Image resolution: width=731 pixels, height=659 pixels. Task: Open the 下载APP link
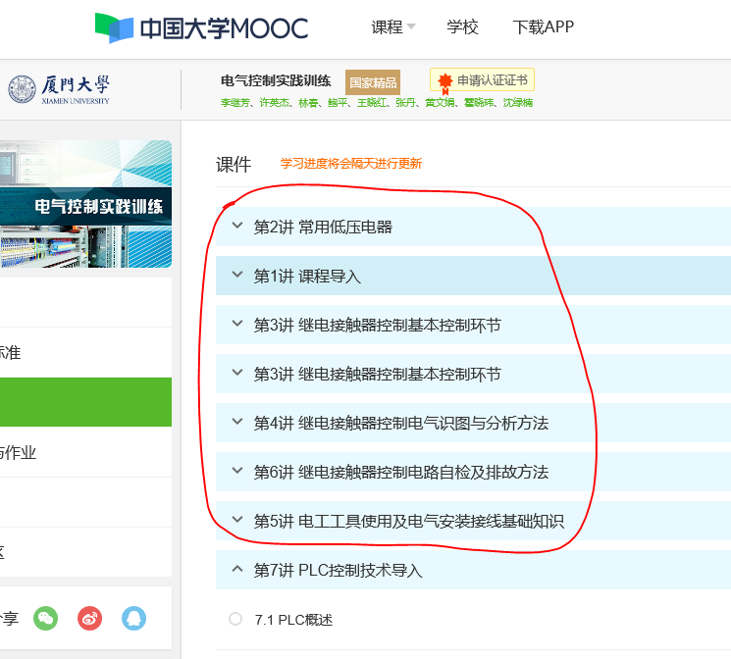tap(544, 27)
